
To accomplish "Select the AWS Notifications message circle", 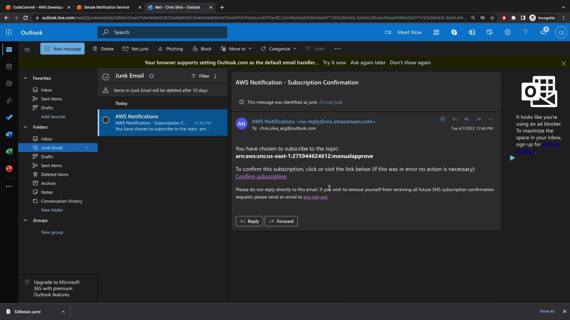I will (x=106, y=120).
